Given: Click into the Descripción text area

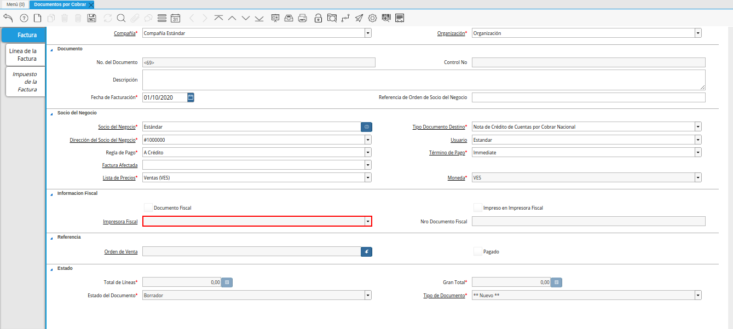Looking at the screenshot, I should (423, 80).
